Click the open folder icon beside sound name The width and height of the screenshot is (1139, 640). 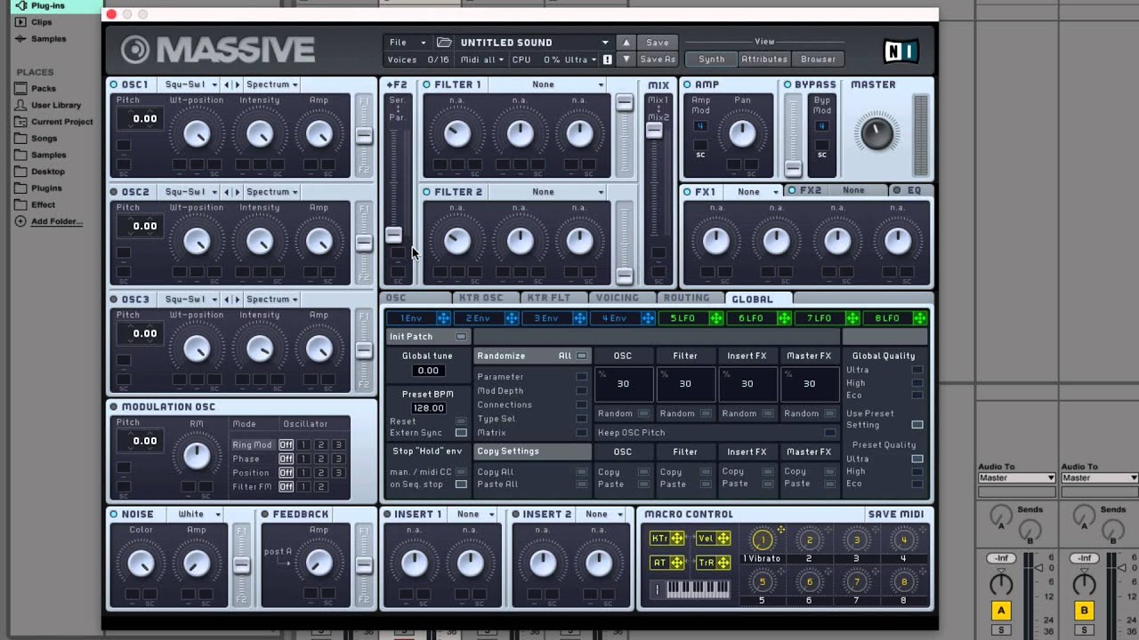pos(444,42)
